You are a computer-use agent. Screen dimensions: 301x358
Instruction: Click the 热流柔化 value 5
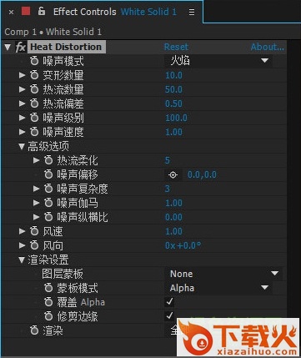[168, 160]
